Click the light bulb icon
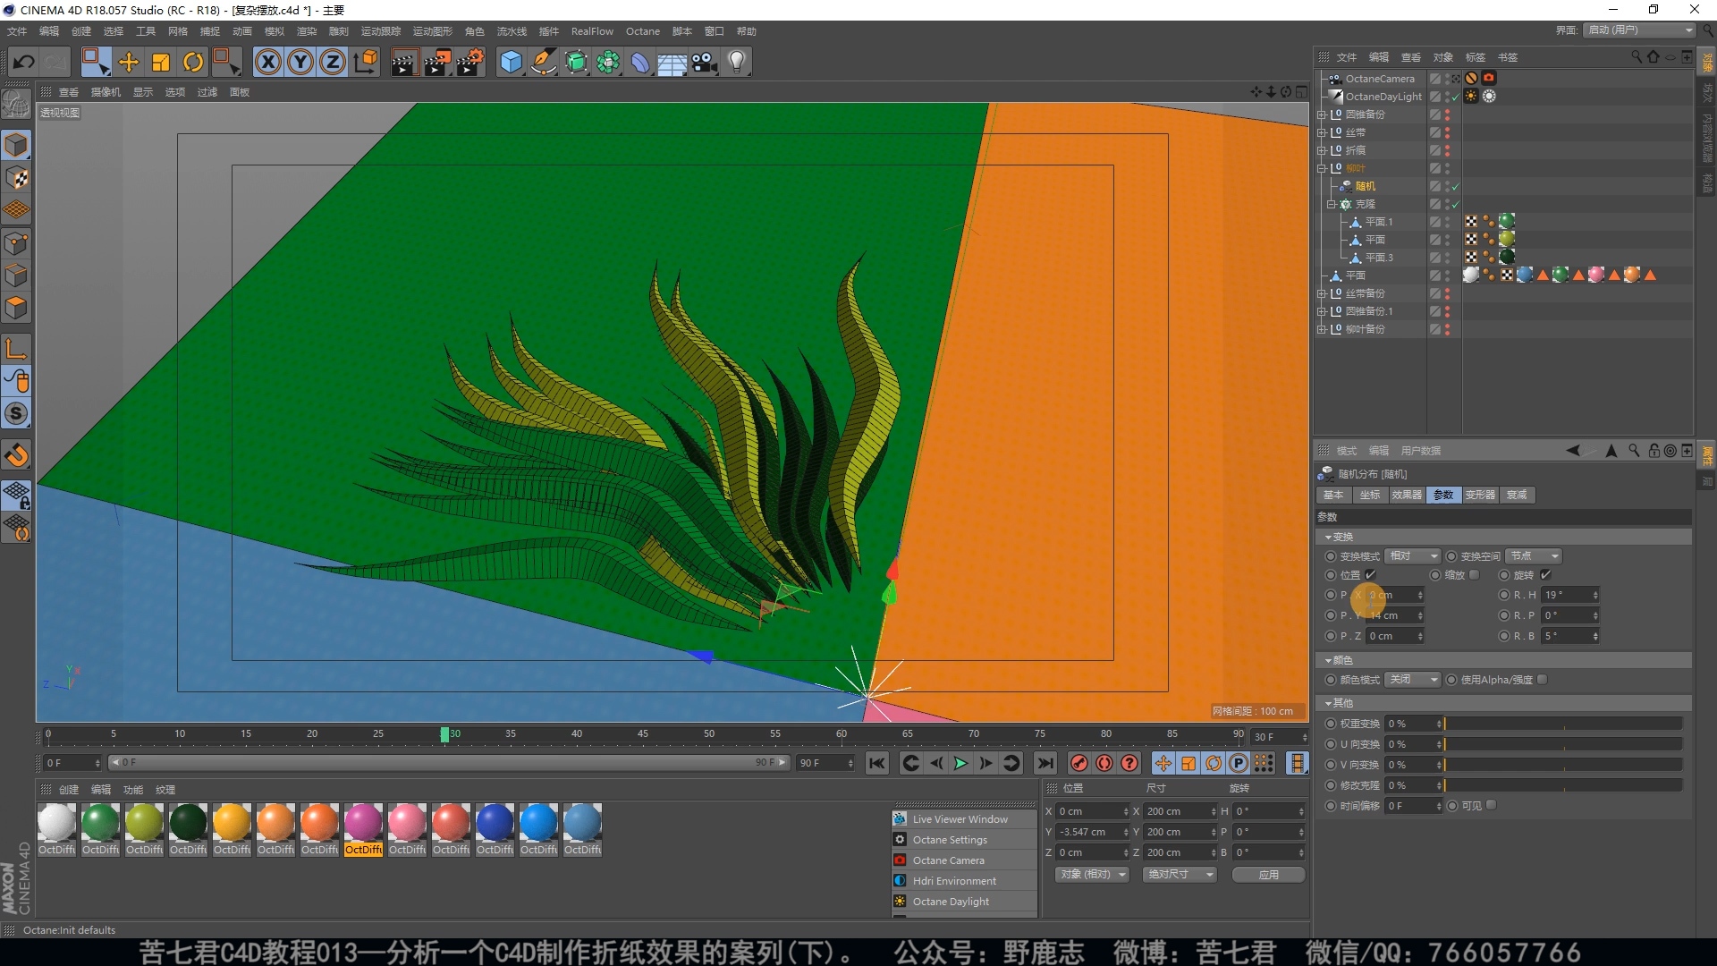 click(737, 62)
